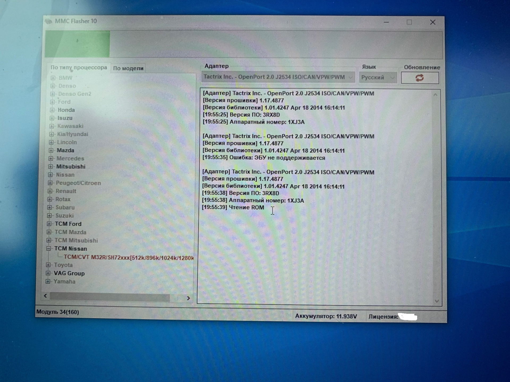Click the tree horizontal scrollbar left arrow
510x382 pixels.
45,296
